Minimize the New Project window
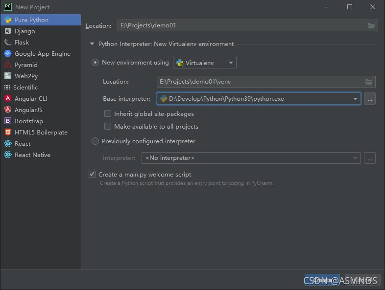 (327, 7)
